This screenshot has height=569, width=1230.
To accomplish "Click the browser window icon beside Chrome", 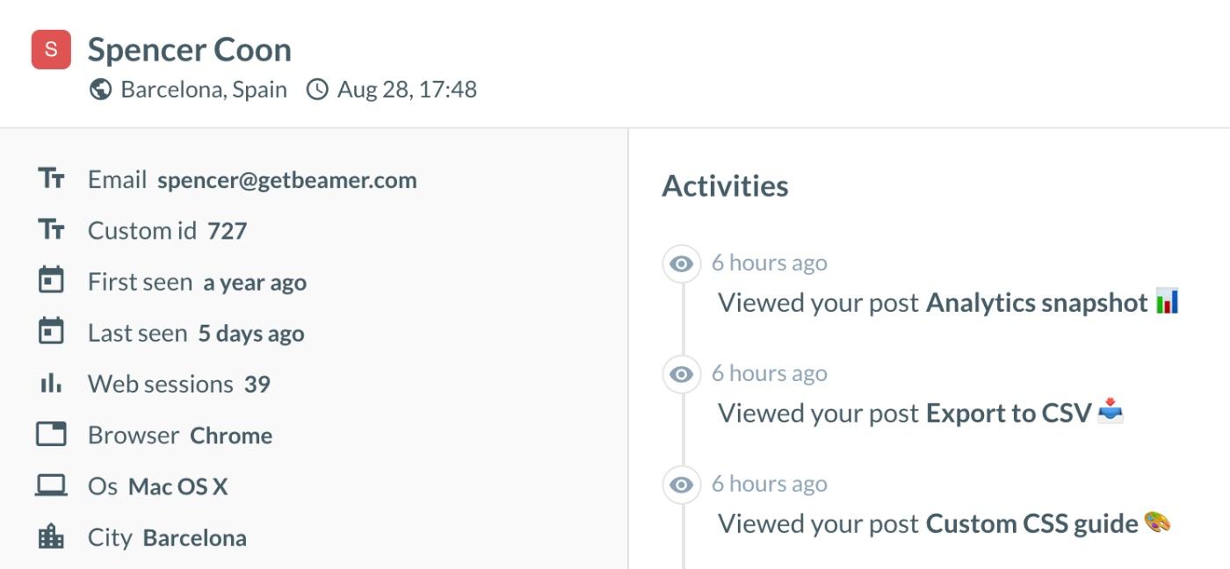I will [x=52, y=435].
